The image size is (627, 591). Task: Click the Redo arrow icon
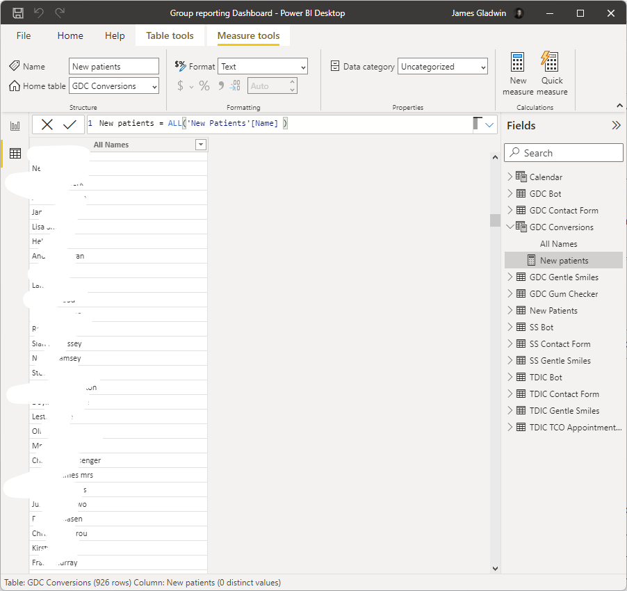pos(60,13)
